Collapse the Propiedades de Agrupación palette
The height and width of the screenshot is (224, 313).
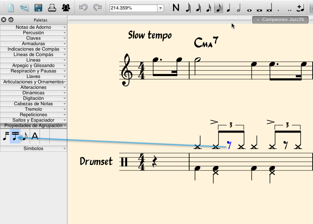[x=34, y=126]
